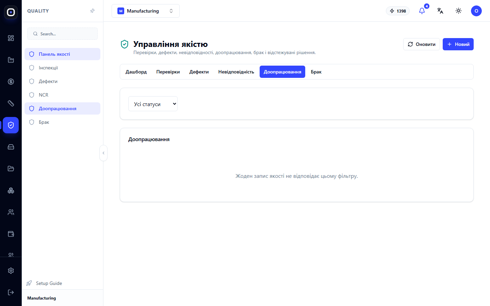Open the Manufacturing workspace switcher

[146, 11]
